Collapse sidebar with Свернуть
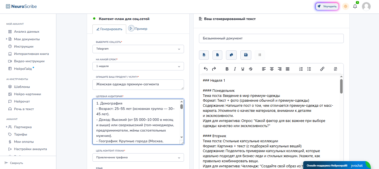The height and width of the screenshot is (169, 379). 14,163
